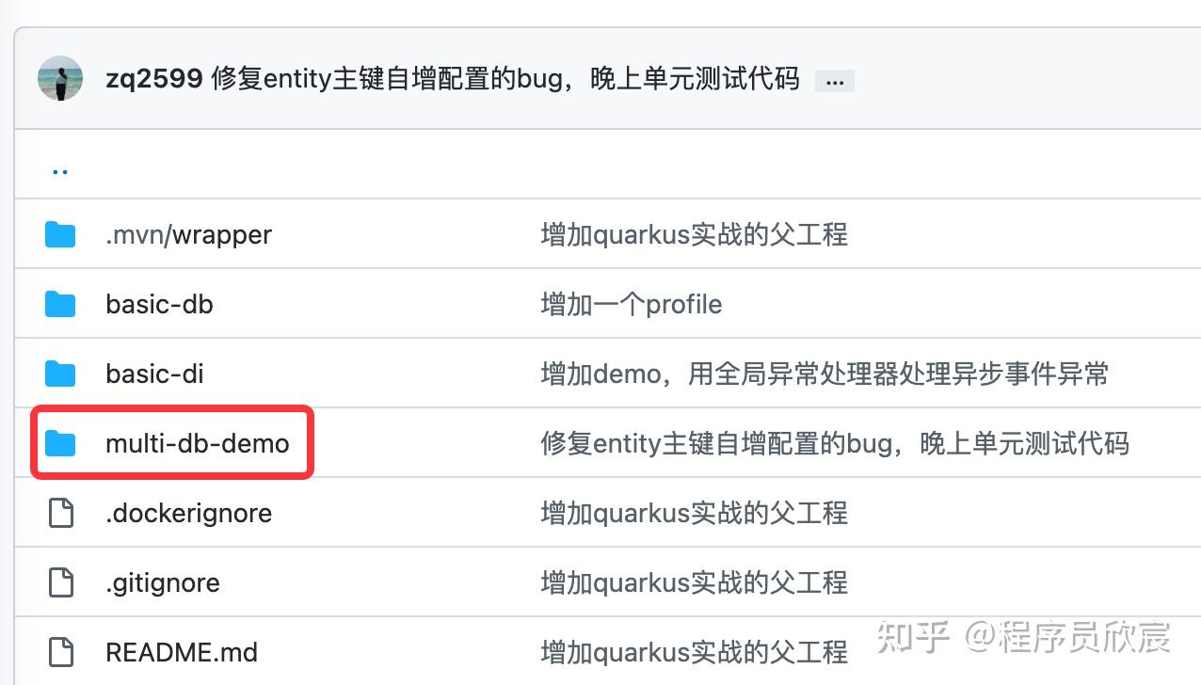Viewport: 1201px width, 685px height.
Task: Go up to parent directory via '..'
Action: tap(60, 169)
